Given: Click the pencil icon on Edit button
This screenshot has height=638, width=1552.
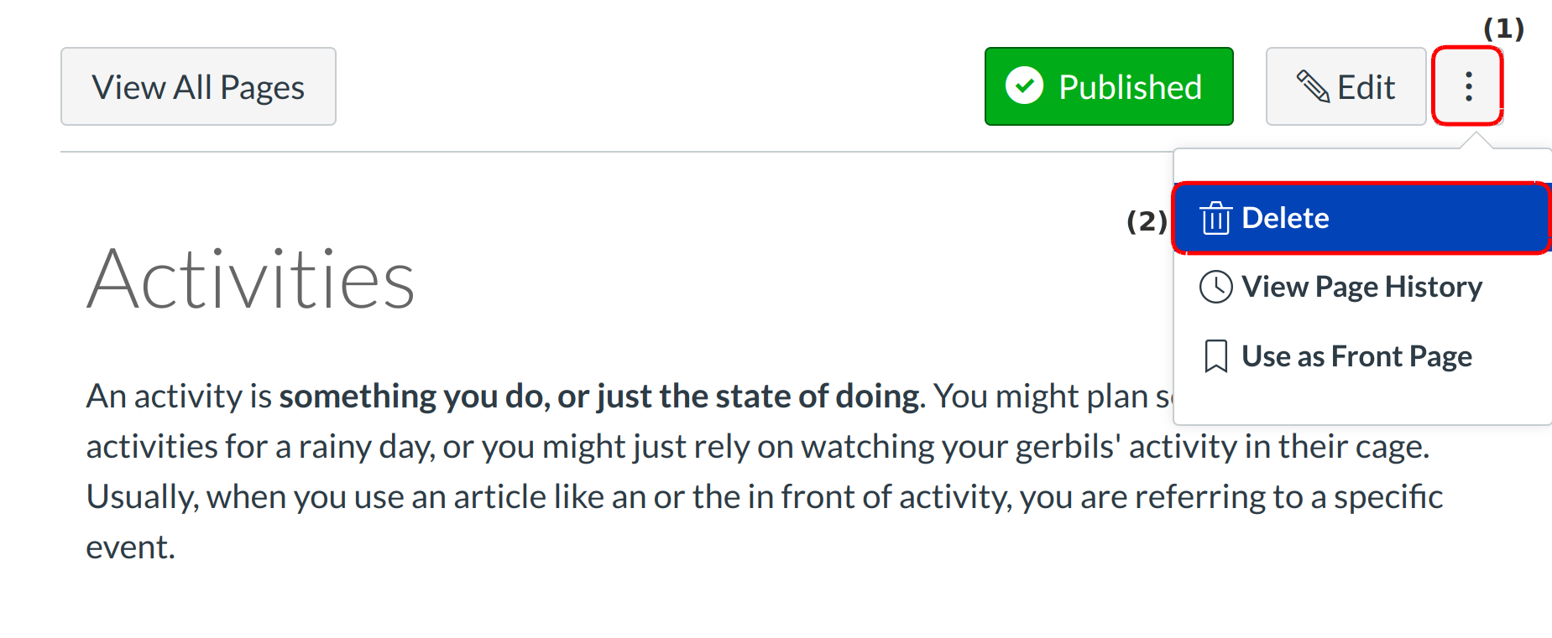Looking at the screenshot, I should [x=1313, y=86].
